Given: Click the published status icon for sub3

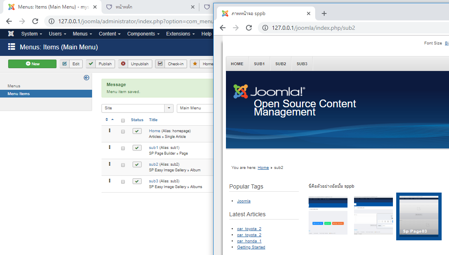Looking at the screenshot, I should pos(137,181).
